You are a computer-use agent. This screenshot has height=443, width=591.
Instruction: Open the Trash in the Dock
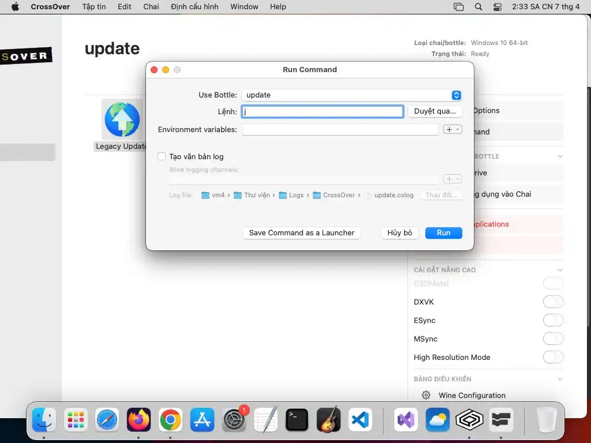pyautogui.click(x=547, y=419)
